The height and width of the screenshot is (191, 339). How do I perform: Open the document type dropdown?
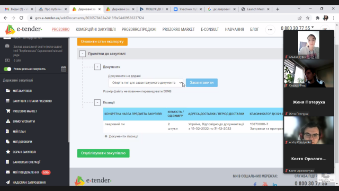click(146, 83)
